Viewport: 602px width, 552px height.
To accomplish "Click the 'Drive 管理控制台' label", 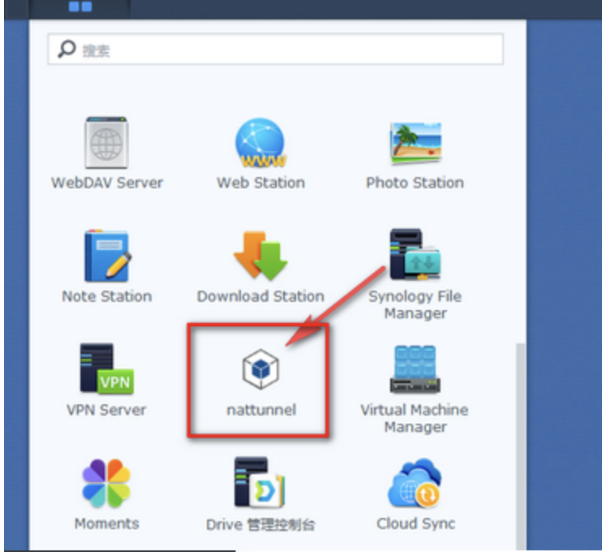I will [260, 524].
